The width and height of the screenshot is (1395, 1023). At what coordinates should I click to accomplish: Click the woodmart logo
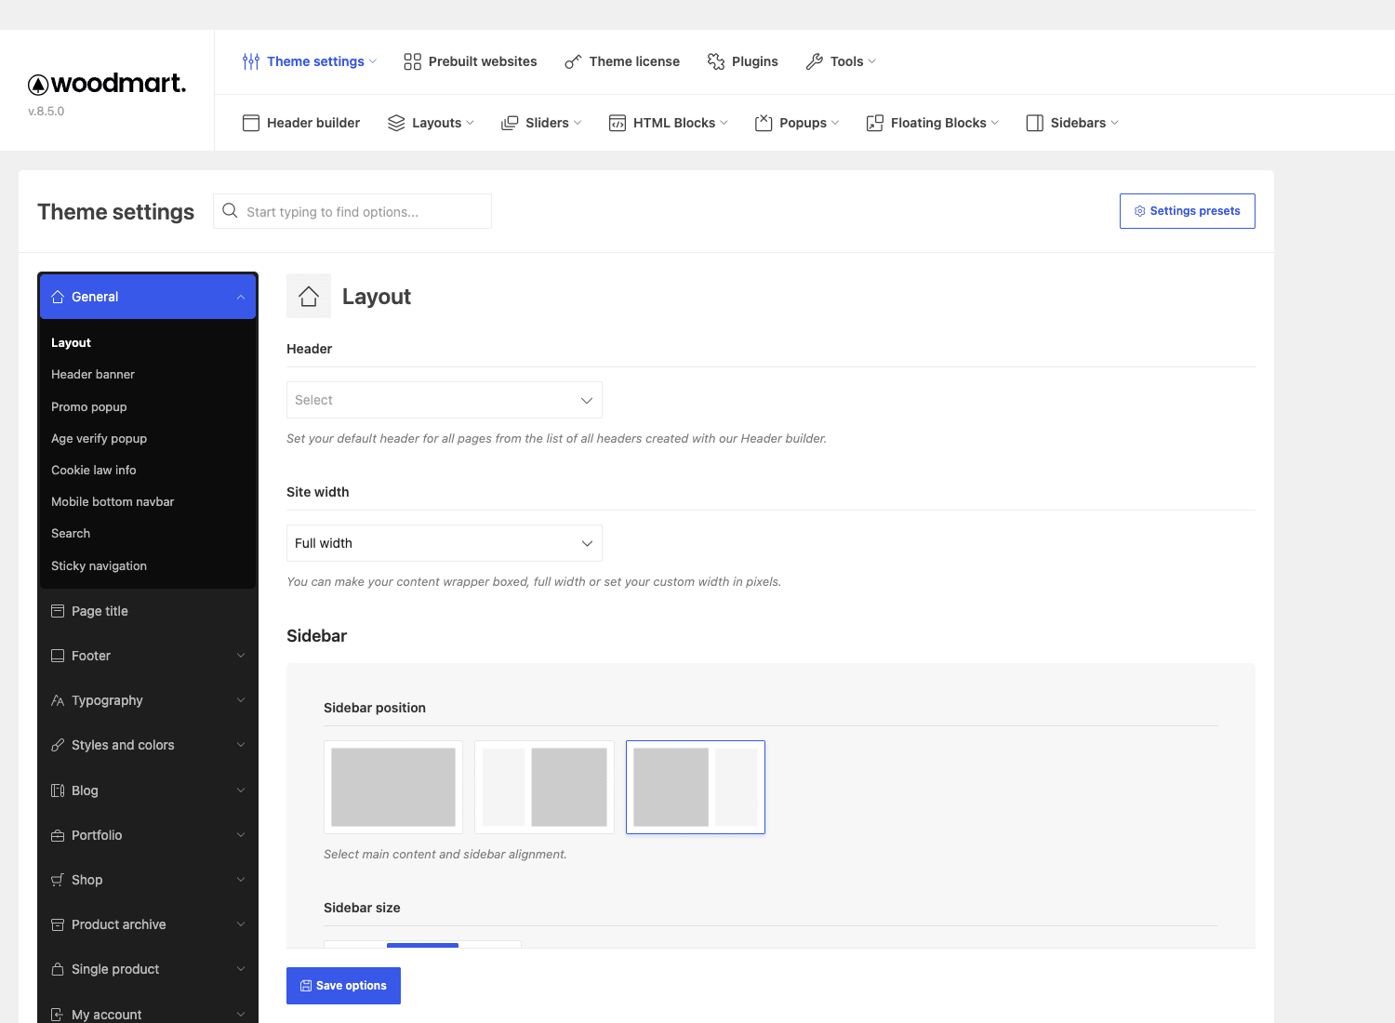107,84
